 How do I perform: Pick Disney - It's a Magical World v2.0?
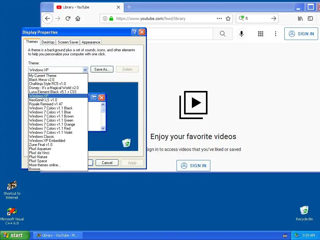tap(58, 88)
